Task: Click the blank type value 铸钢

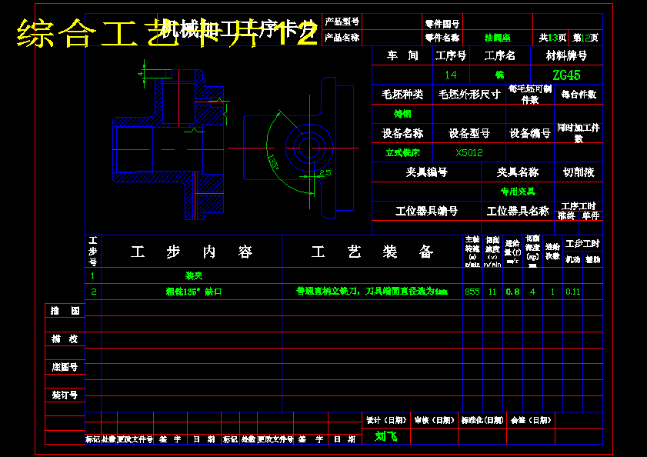Action: click(402, 114)
